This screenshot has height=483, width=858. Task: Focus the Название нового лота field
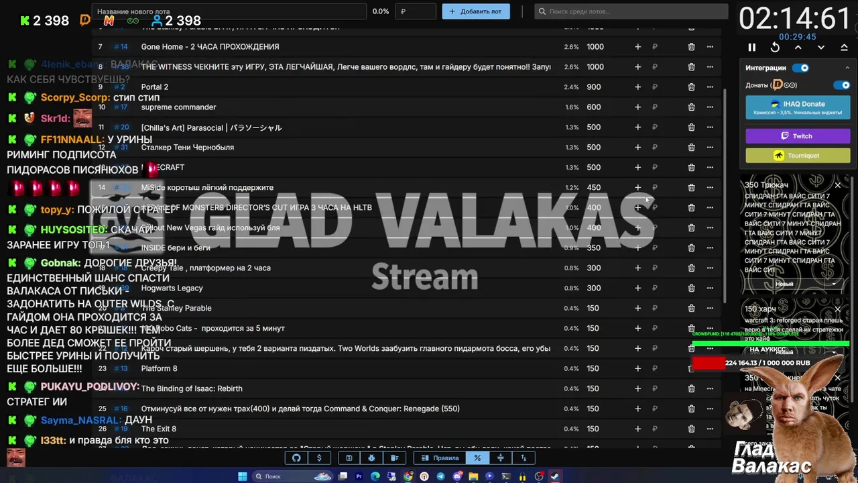228,11
